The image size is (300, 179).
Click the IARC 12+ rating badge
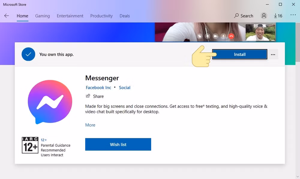click(30, 145)
